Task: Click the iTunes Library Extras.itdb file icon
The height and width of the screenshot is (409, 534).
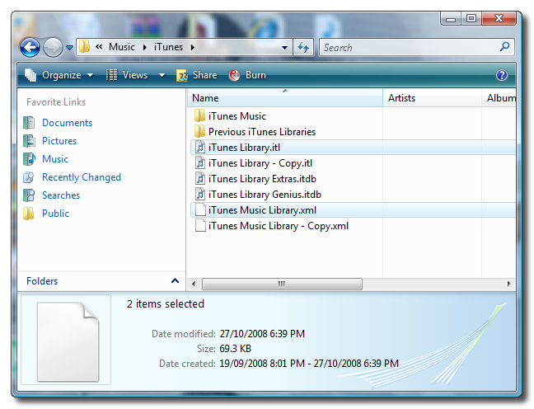Action: pos(199,179)
